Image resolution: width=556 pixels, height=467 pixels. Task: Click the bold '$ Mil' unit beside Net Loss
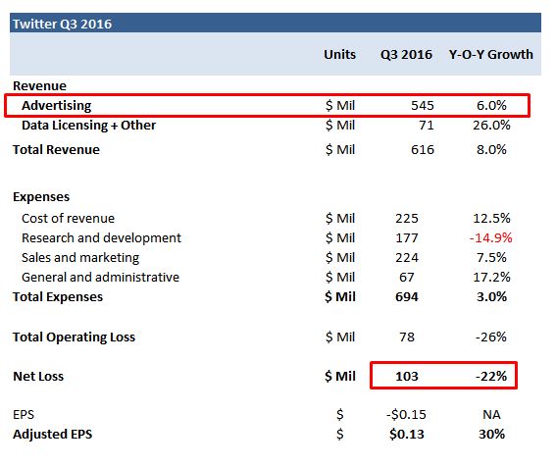[340, 377]
